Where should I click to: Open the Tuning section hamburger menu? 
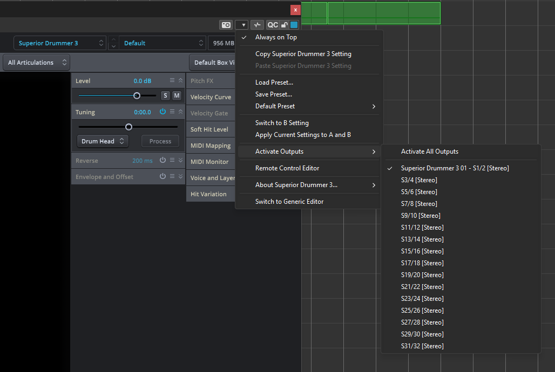tap(172, 112)
